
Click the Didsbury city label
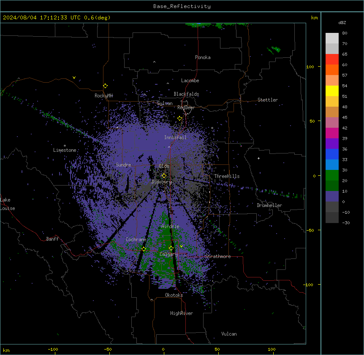(x=162, y=182)
